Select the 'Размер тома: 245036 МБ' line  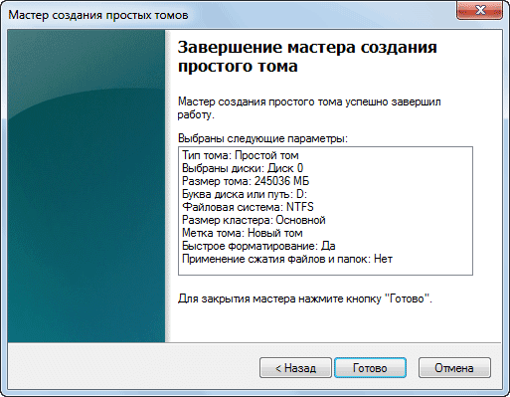pyautogui.click(x=246, y=181)
